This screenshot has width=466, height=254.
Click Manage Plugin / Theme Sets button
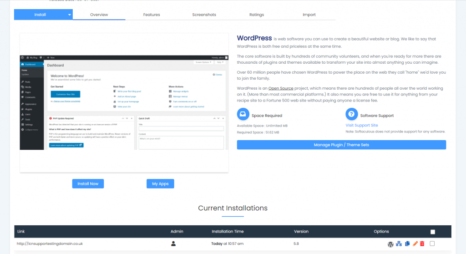tap(341, 145)
